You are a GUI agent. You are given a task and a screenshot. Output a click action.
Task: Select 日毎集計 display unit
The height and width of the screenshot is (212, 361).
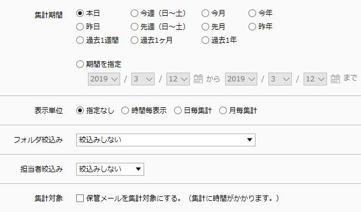pyautogui.click(x=178, y=111)
